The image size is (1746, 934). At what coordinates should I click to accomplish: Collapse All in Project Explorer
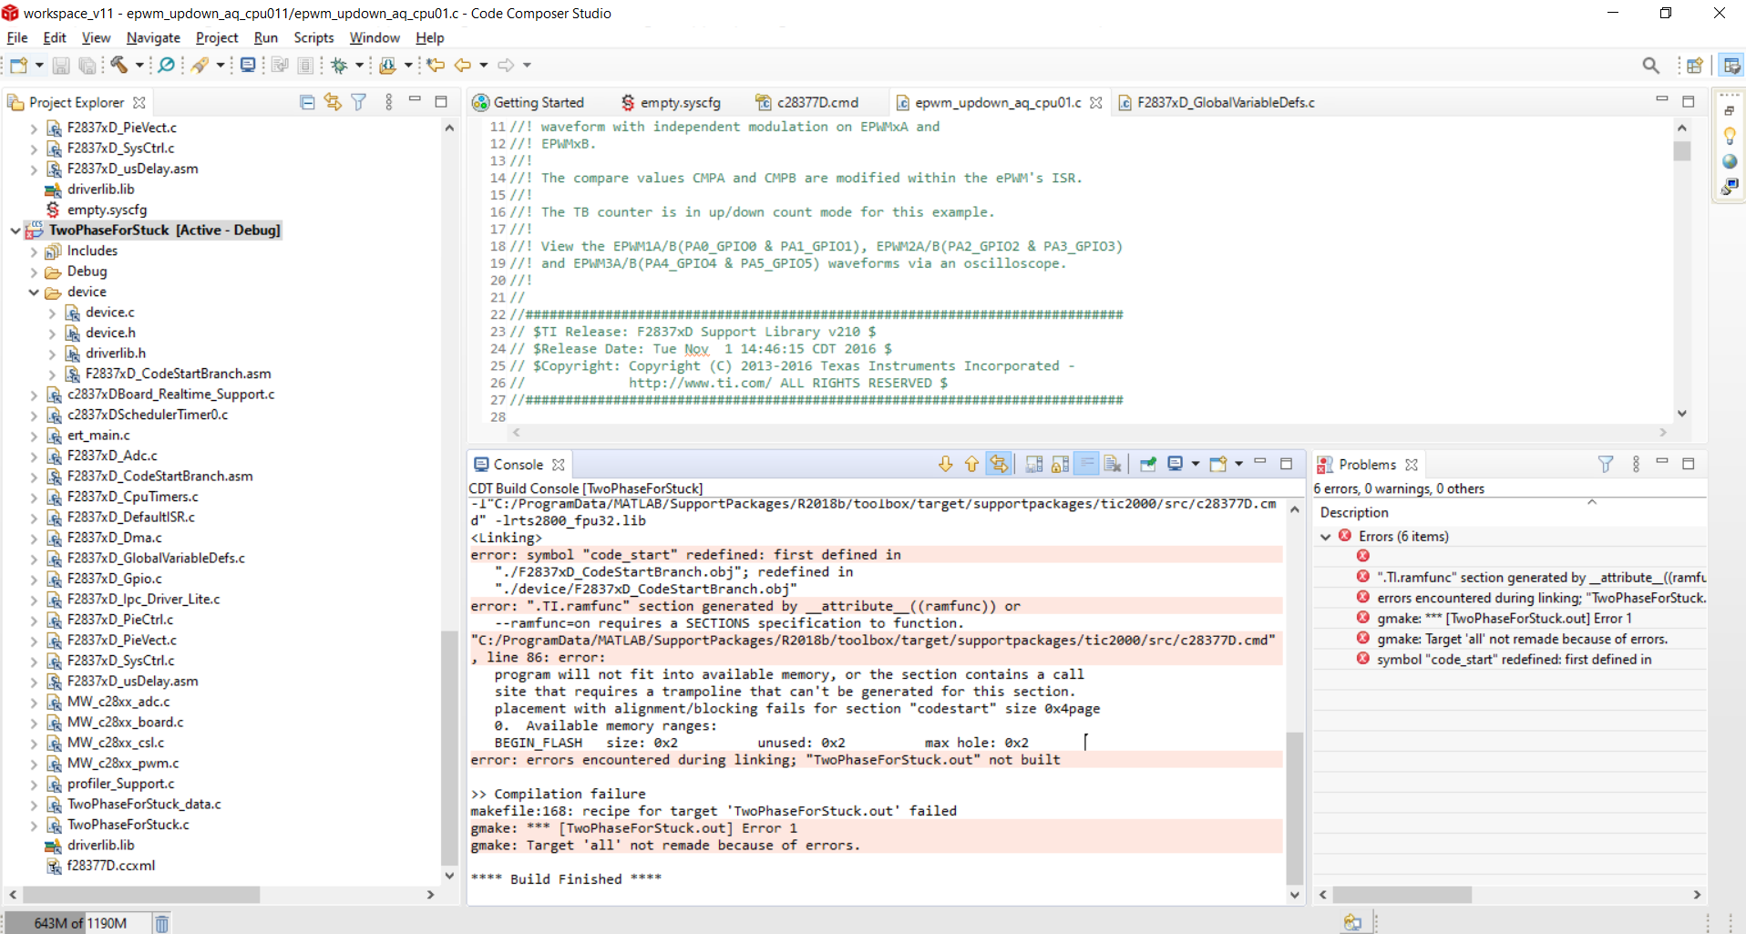click(x=307, y=102)
